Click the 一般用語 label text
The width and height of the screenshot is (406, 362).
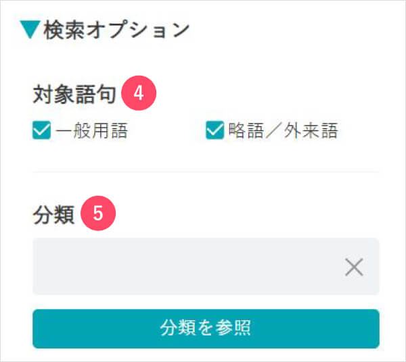[91, 130]
